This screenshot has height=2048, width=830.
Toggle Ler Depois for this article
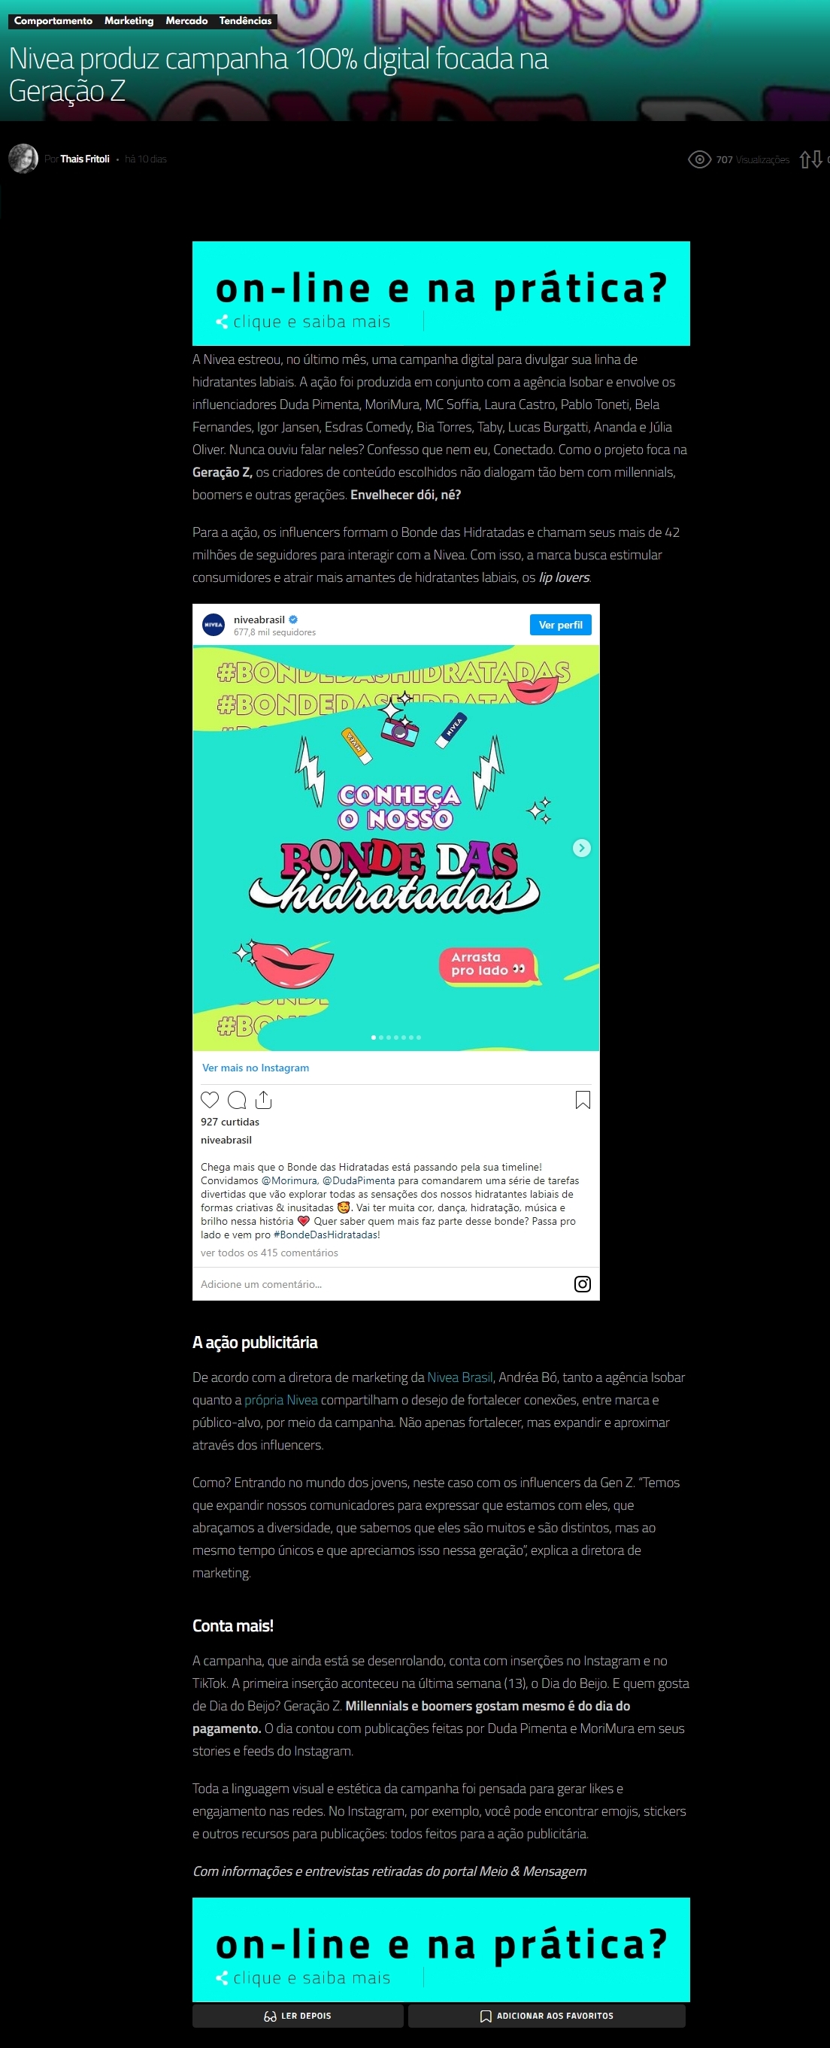pos(298,2016)
